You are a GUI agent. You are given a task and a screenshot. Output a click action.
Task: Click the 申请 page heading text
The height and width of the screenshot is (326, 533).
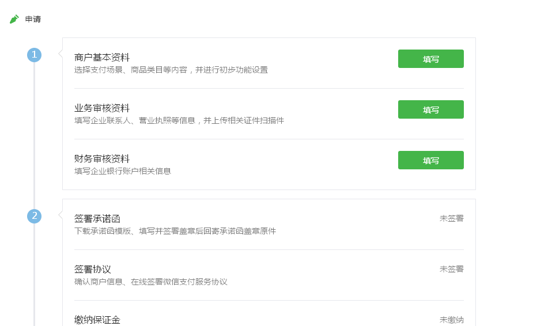tap(33, 19)
